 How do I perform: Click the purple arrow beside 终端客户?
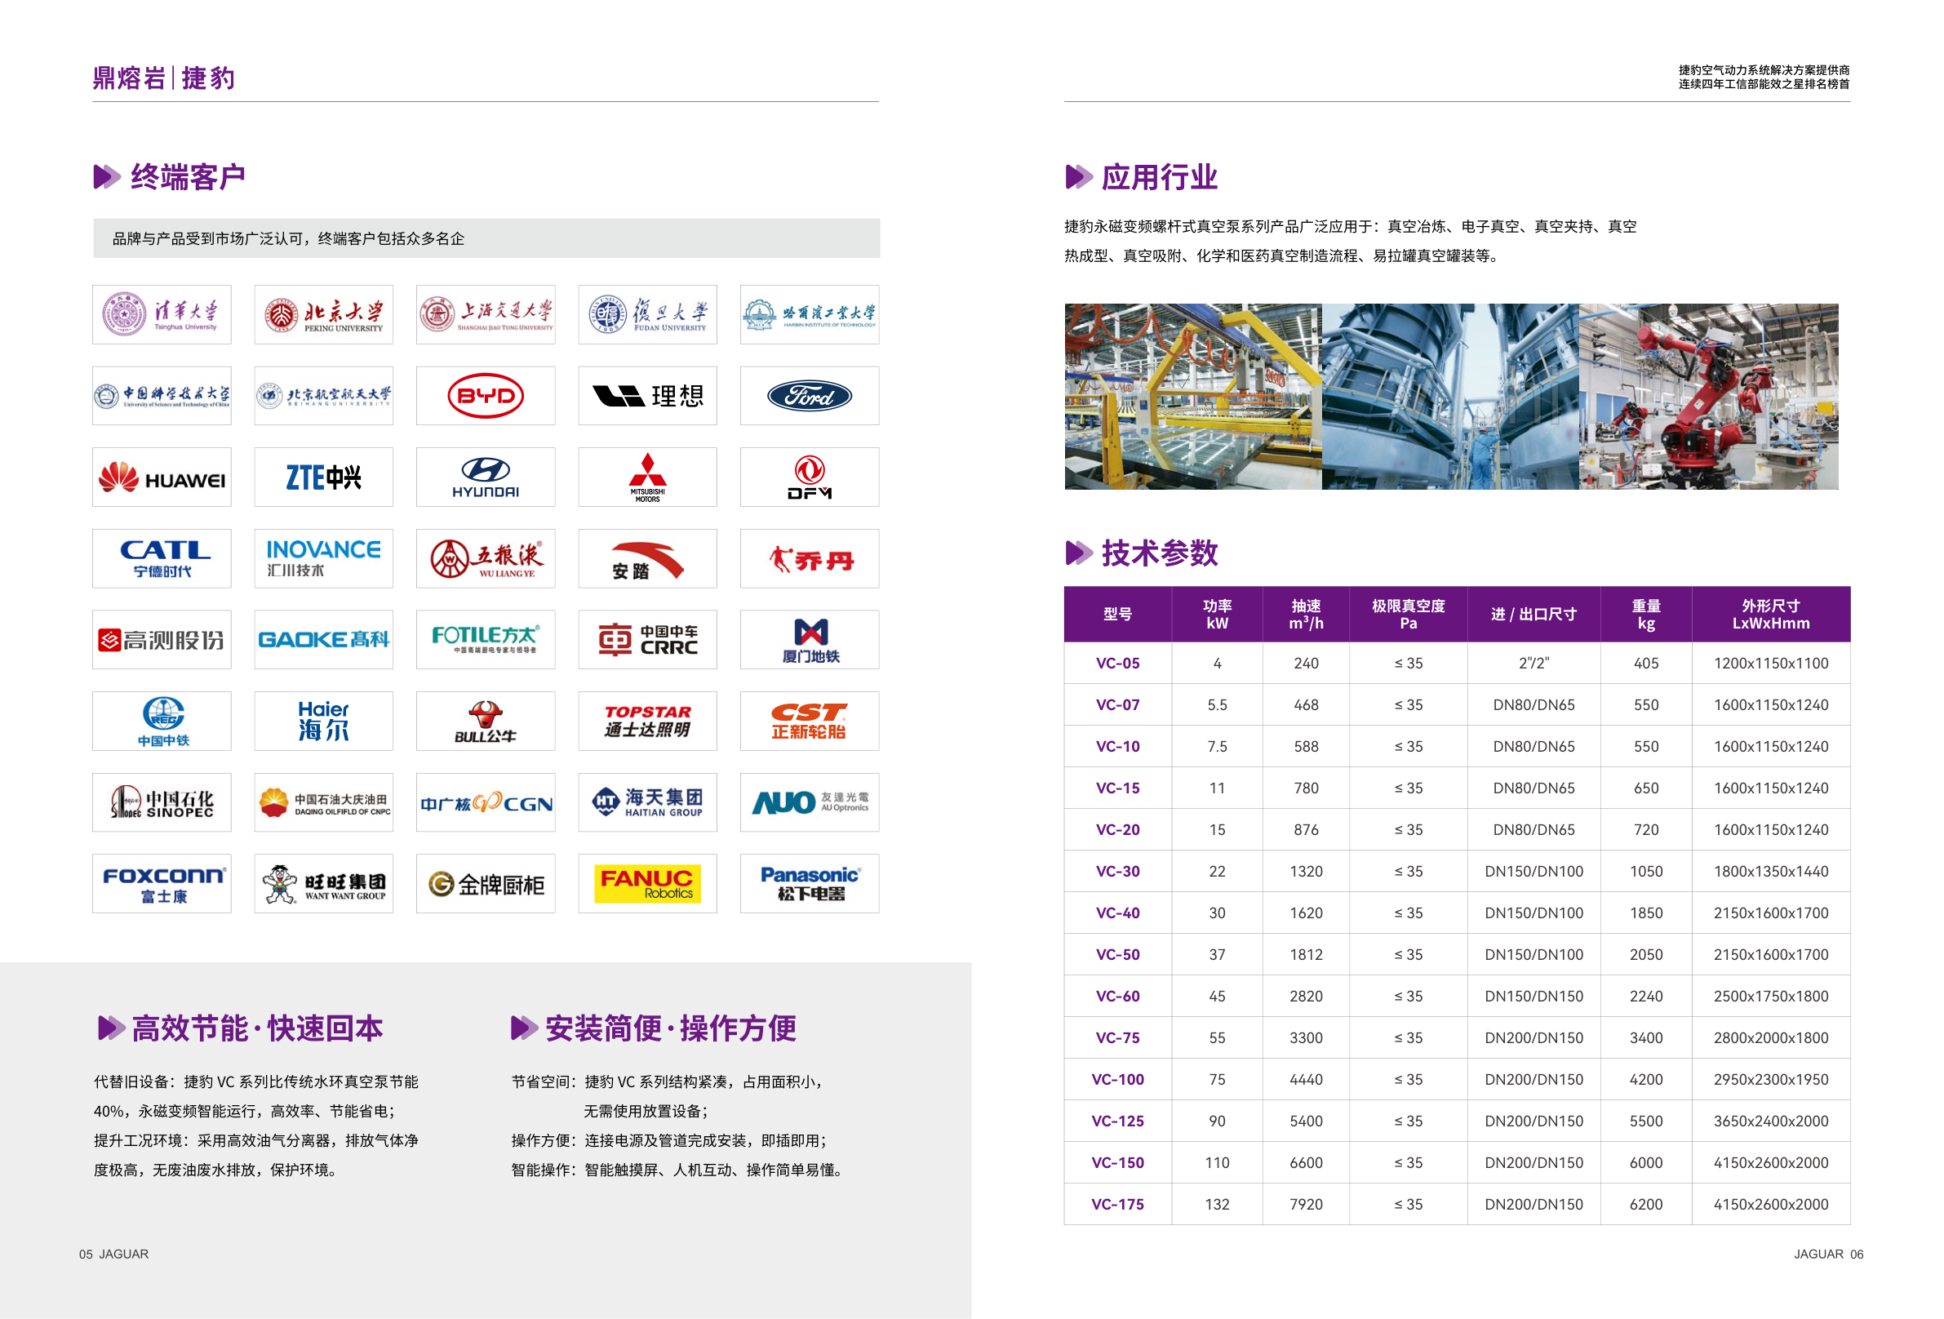point(107,176)
